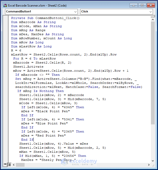Click the VBA code window title icon
This screenshot has height=170, width=158.
coord(5,5)
